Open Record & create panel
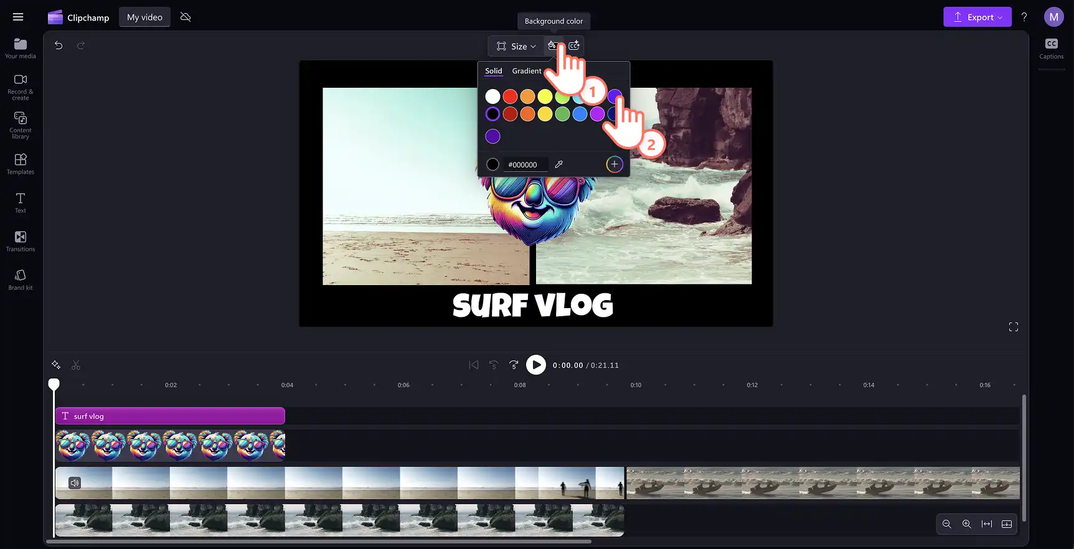 click(x=21, y=87)
